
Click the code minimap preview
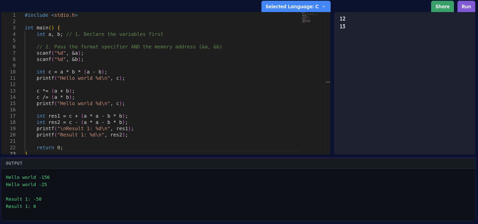[x=310, y=17]
